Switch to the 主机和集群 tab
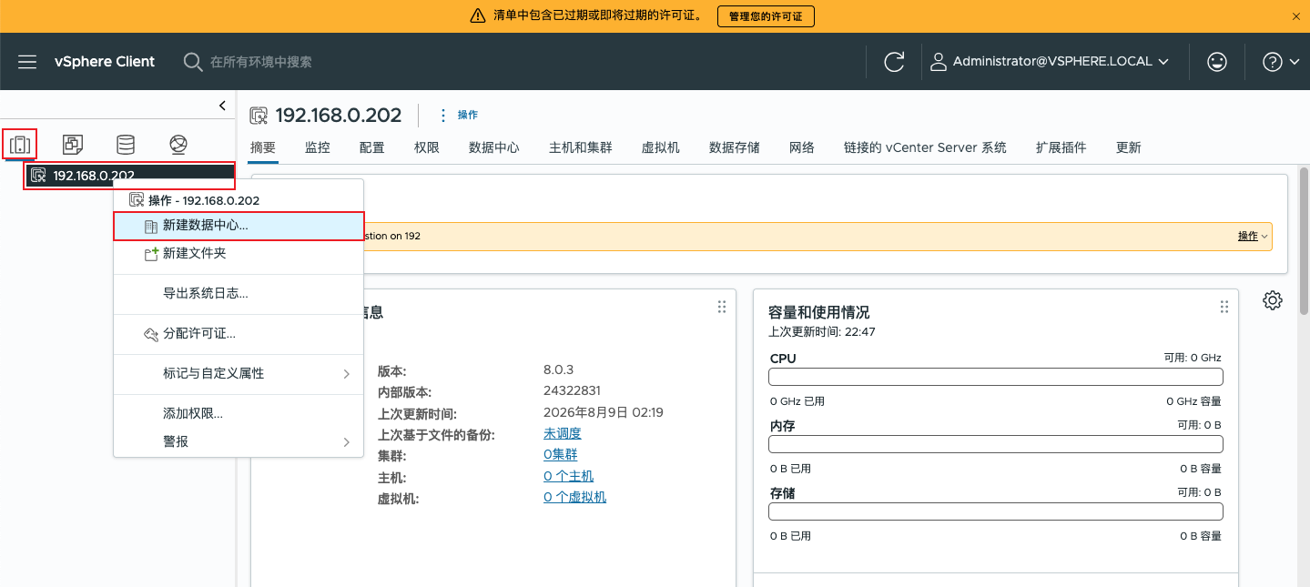Screen dimensions: 1310x587 581,147
